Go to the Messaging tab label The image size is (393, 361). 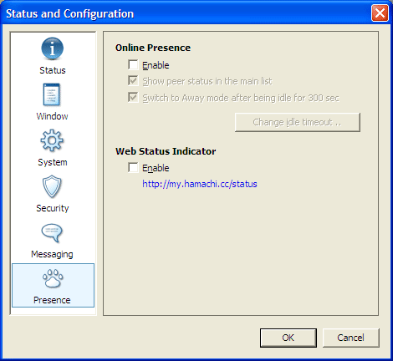click(52, 254)
